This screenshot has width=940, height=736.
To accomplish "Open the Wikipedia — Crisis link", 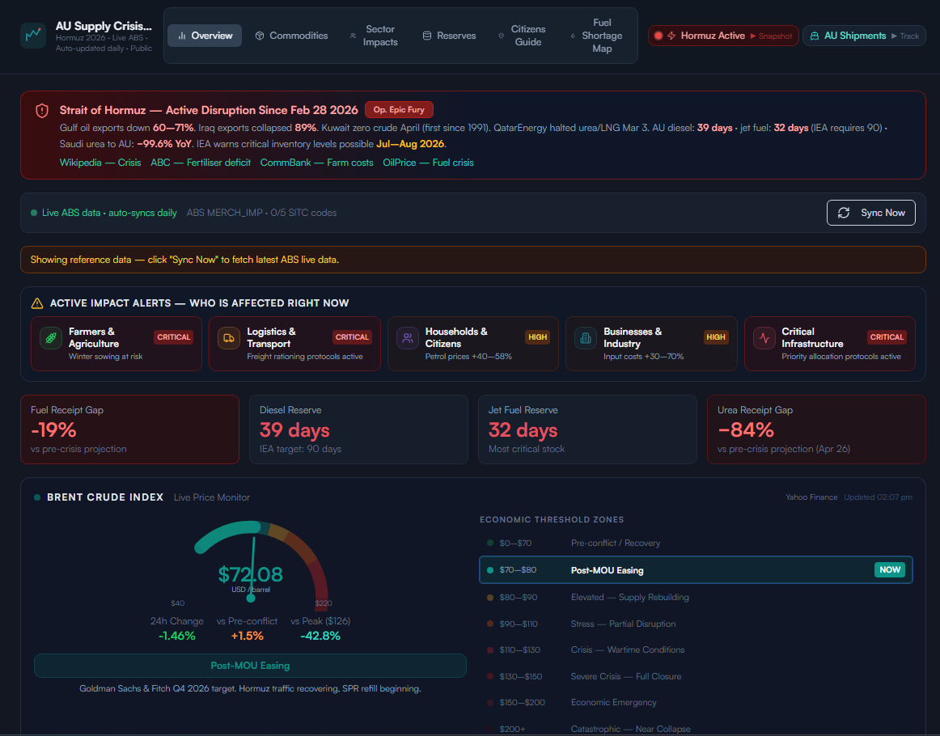I will pyautogui.click(x=100, y=163).
